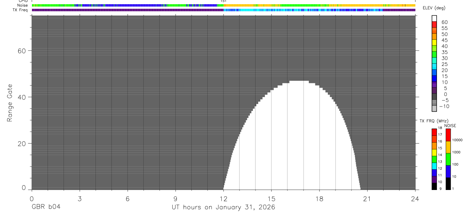Click the '10000' label in the NOISE legend
Screen dimensions: 467x215
click(x=457, y=140)
